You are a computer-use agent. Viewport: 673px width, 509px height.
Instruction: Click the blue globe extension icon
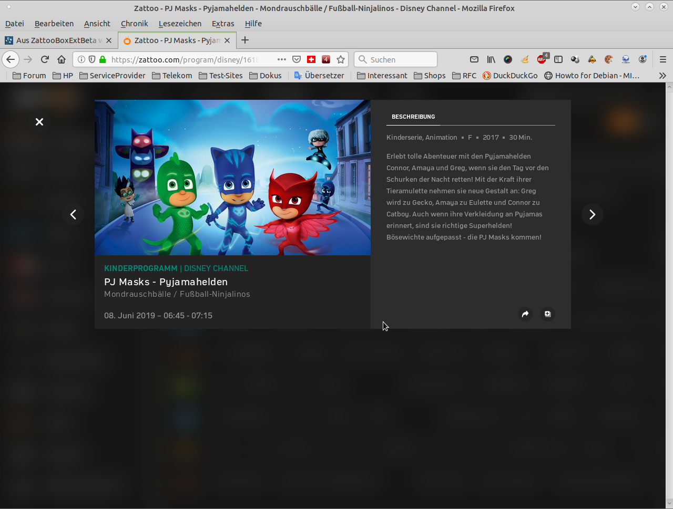(x=626, y=59)
